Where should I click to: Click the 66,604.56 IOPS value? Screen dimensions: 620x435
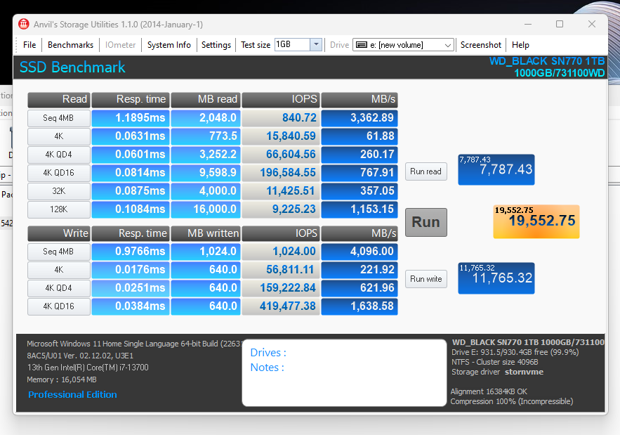pos(280,155)
